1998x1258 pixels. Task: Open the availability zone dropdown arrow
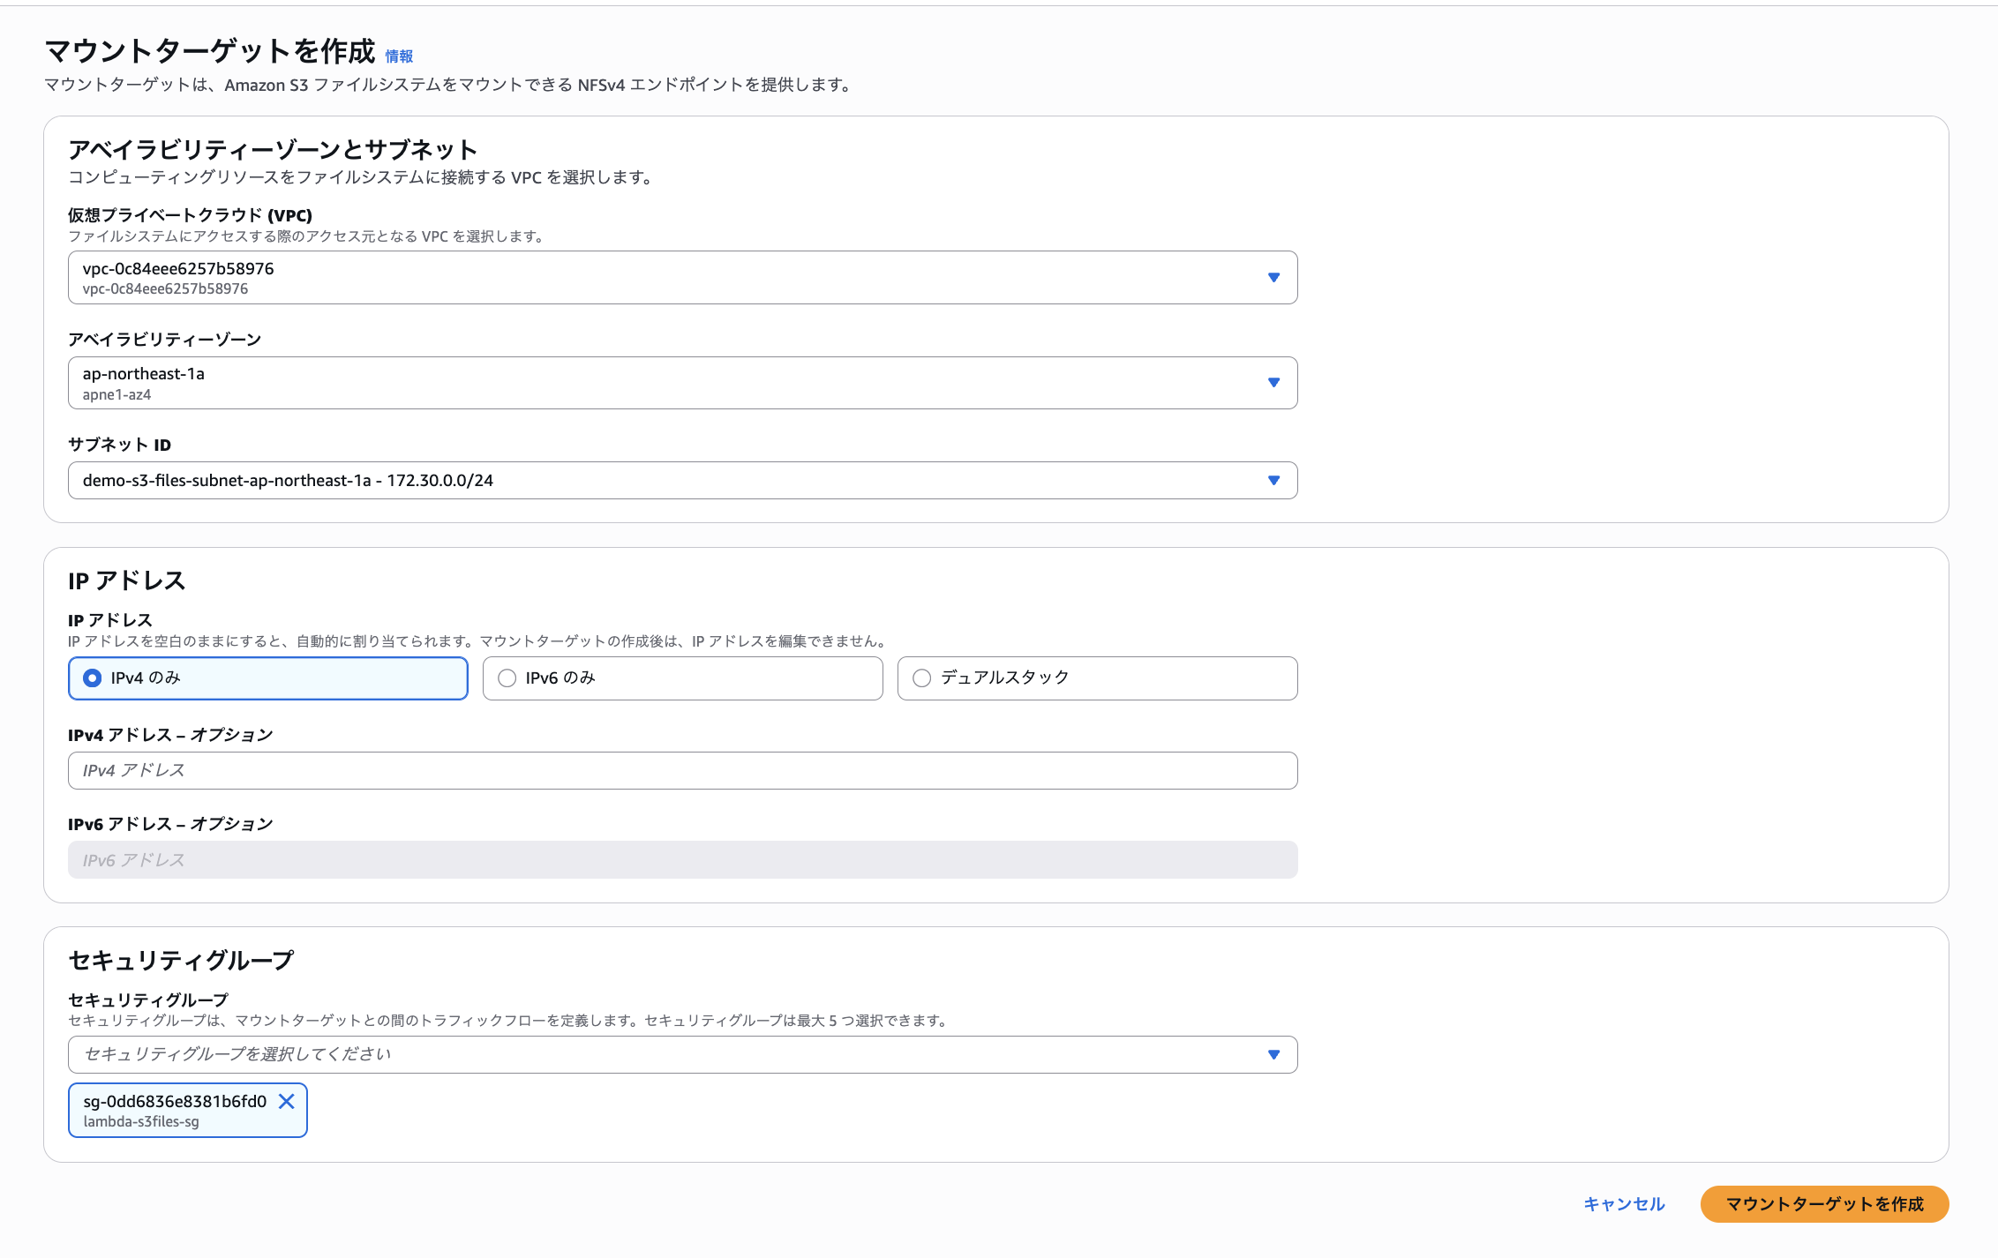pos(1273,383)
